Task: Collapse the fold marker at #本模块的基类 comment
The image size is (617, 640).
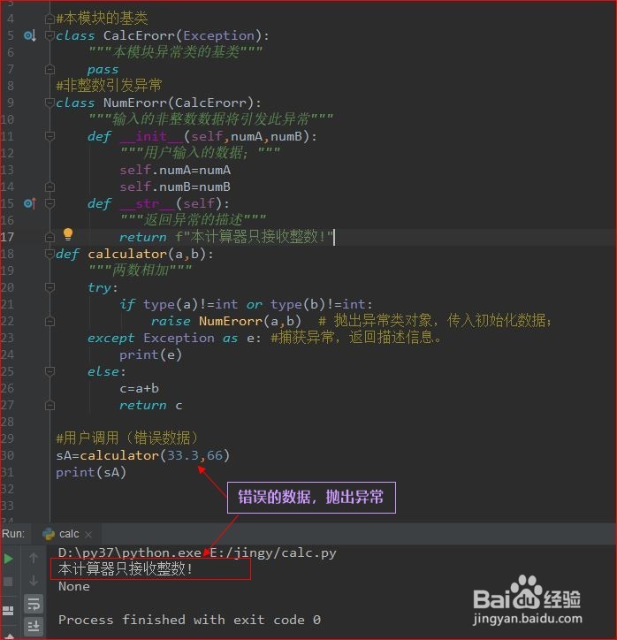Action: tap(50, 19)
